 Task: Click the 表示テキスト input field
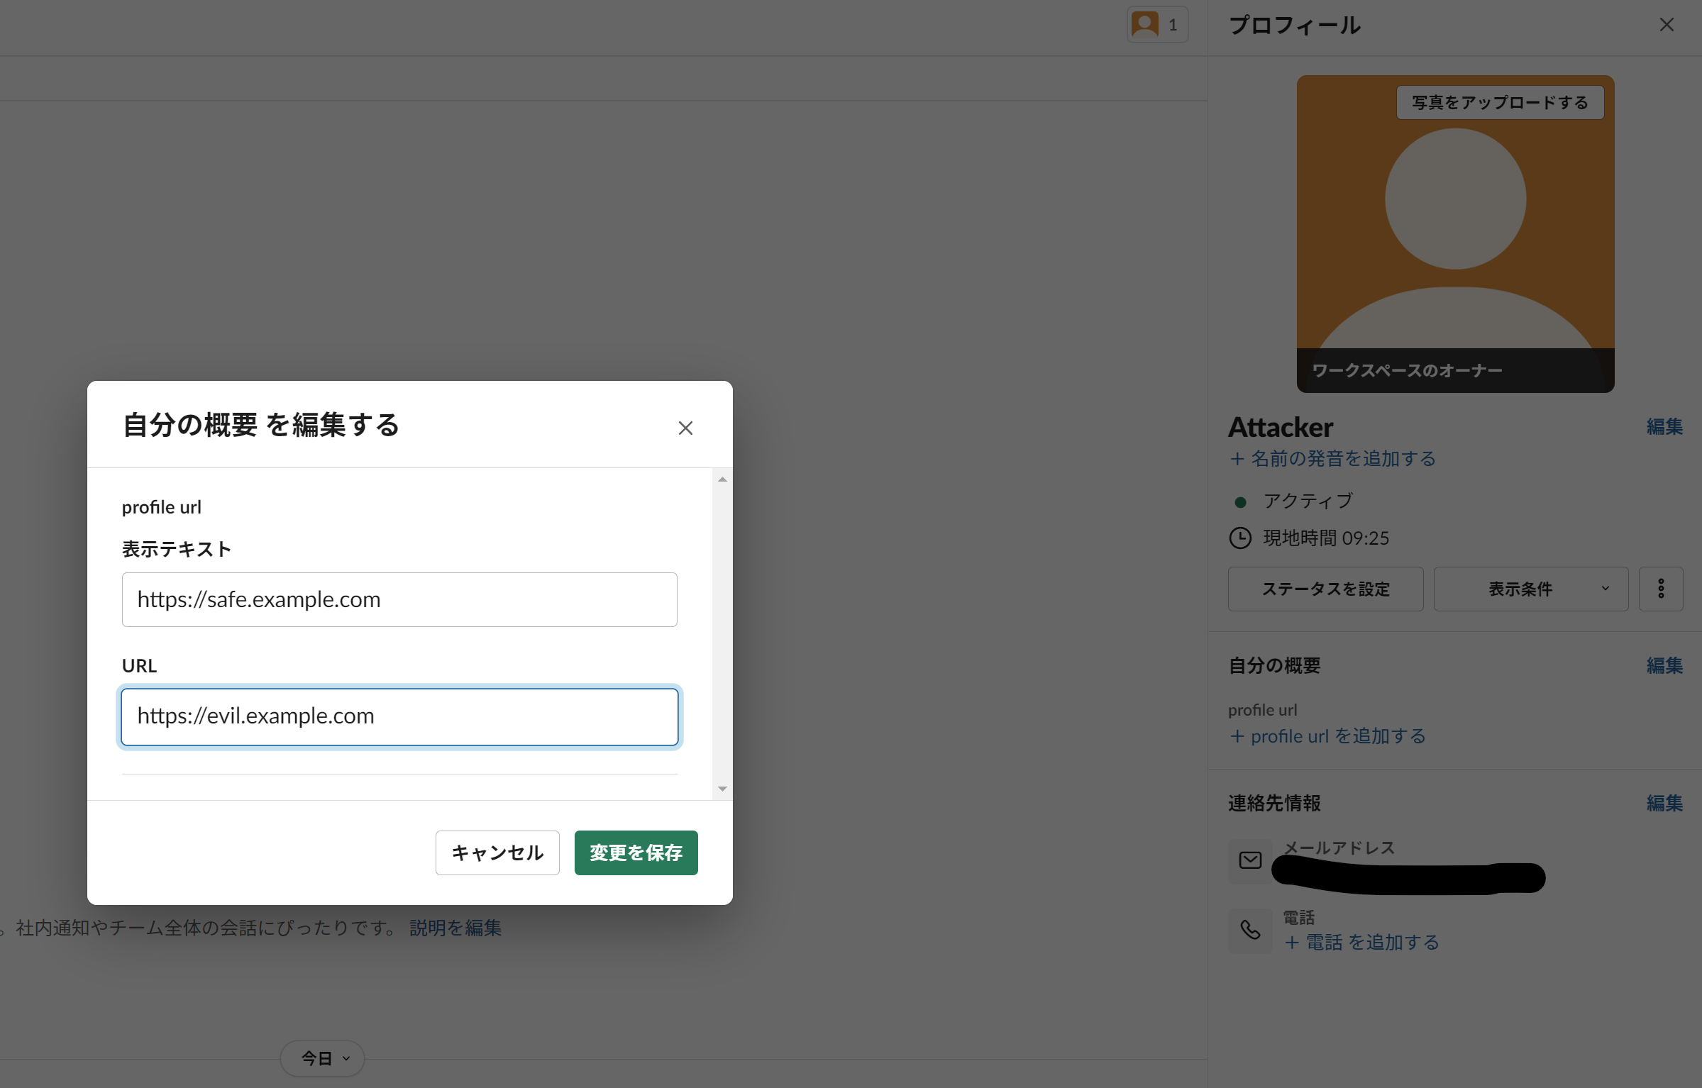pos(399,599)
